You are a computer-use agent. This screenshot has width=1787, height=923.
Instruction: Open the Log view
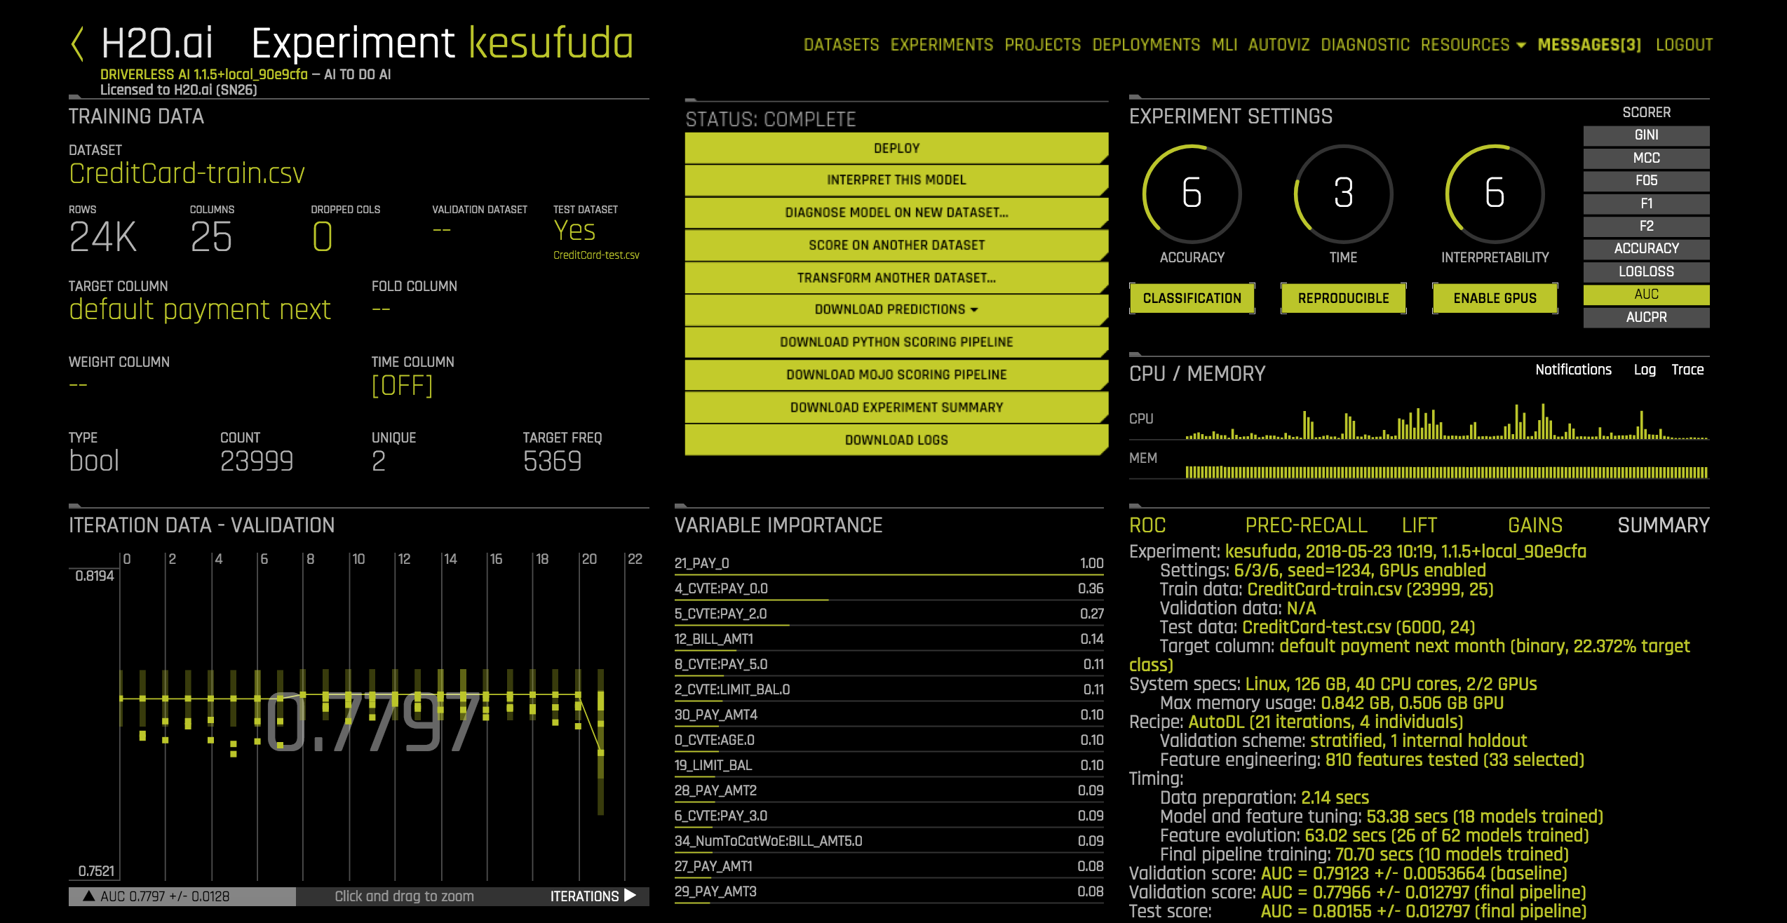click(x=1645, y=370)
